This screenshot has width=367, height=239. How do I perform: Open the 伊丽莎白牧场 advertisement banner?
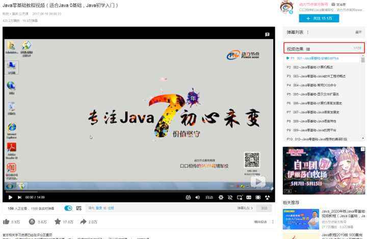(x=324, y=170)
